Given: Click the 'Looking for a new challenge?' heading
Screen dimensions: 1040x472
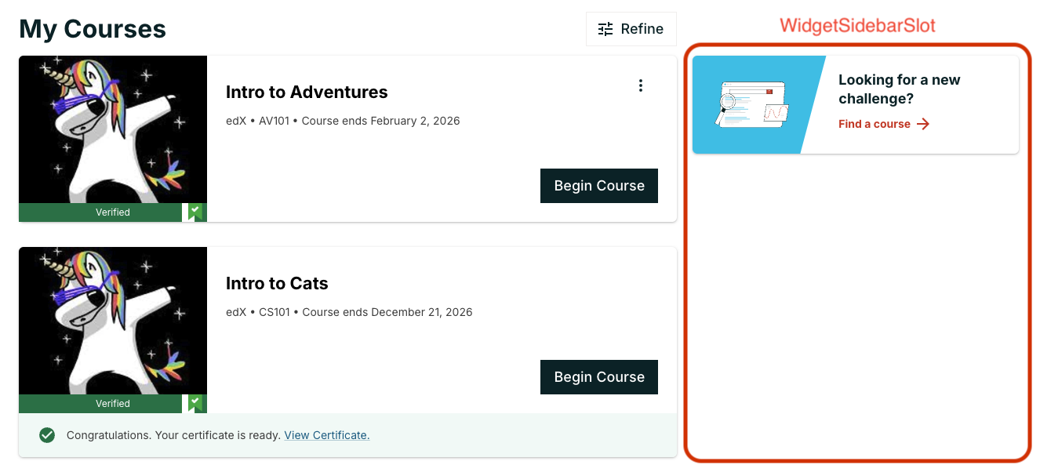Looking at the screenshot, I should pyautogui.click(x=899, y=89).
